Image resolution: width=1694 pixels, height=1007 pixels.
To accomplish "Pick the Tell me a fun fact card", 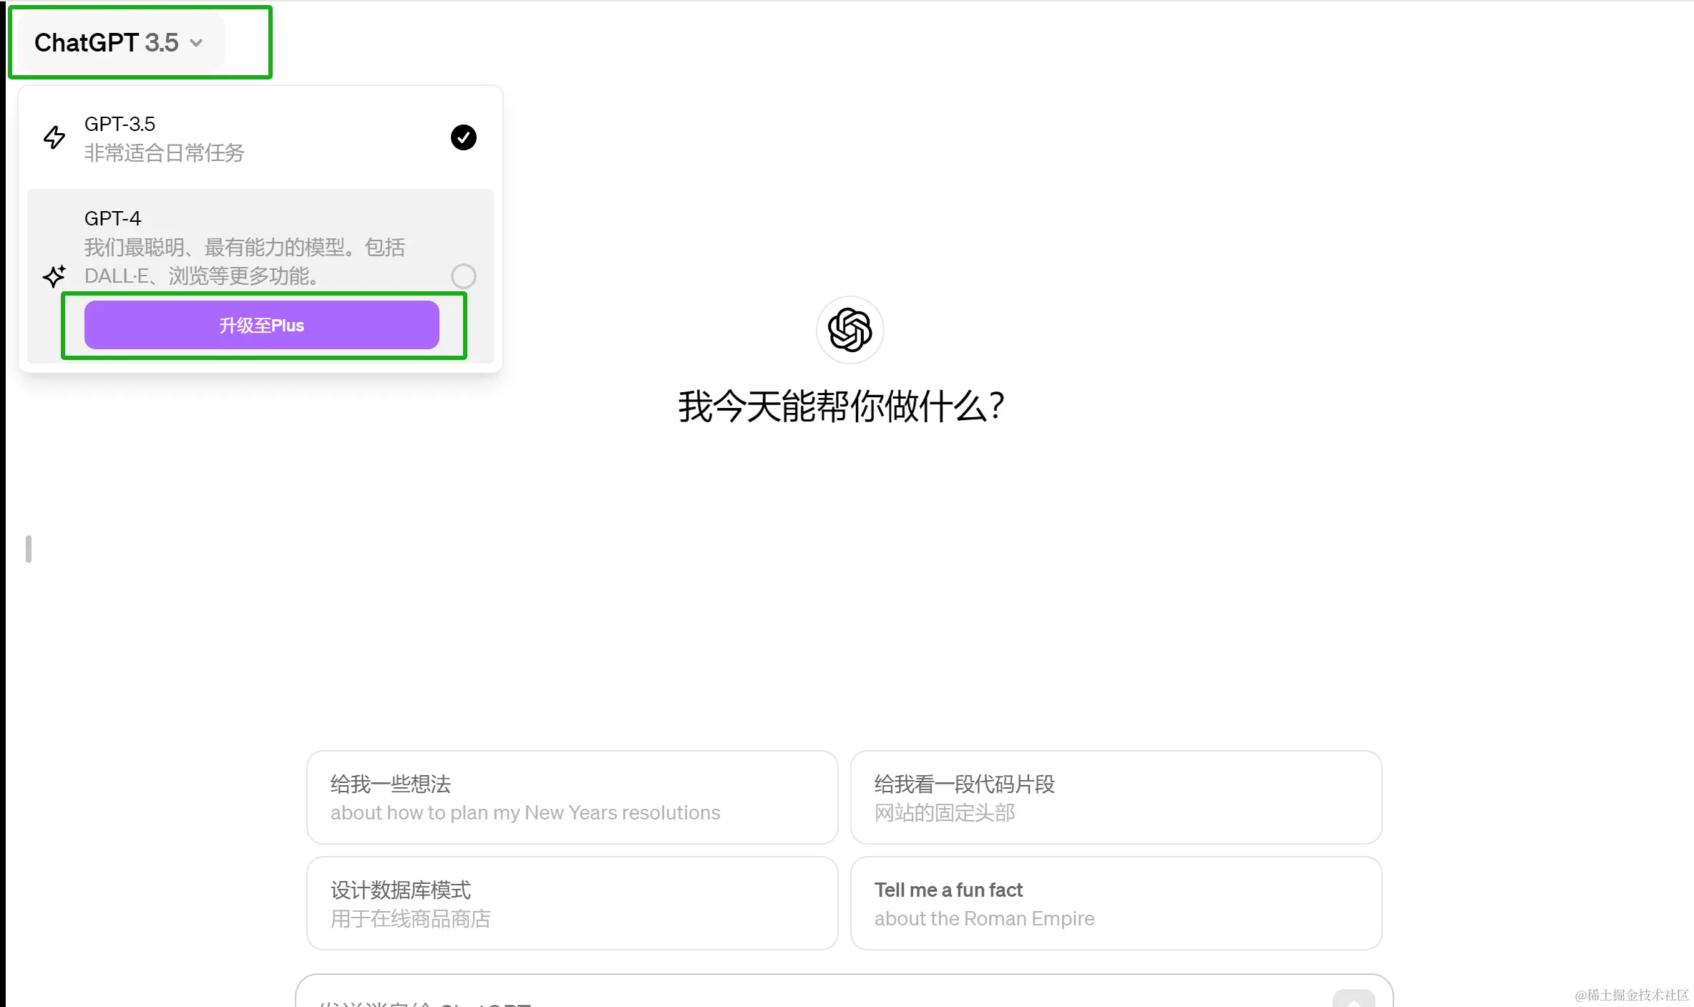I will click(x=1115, y=903).
